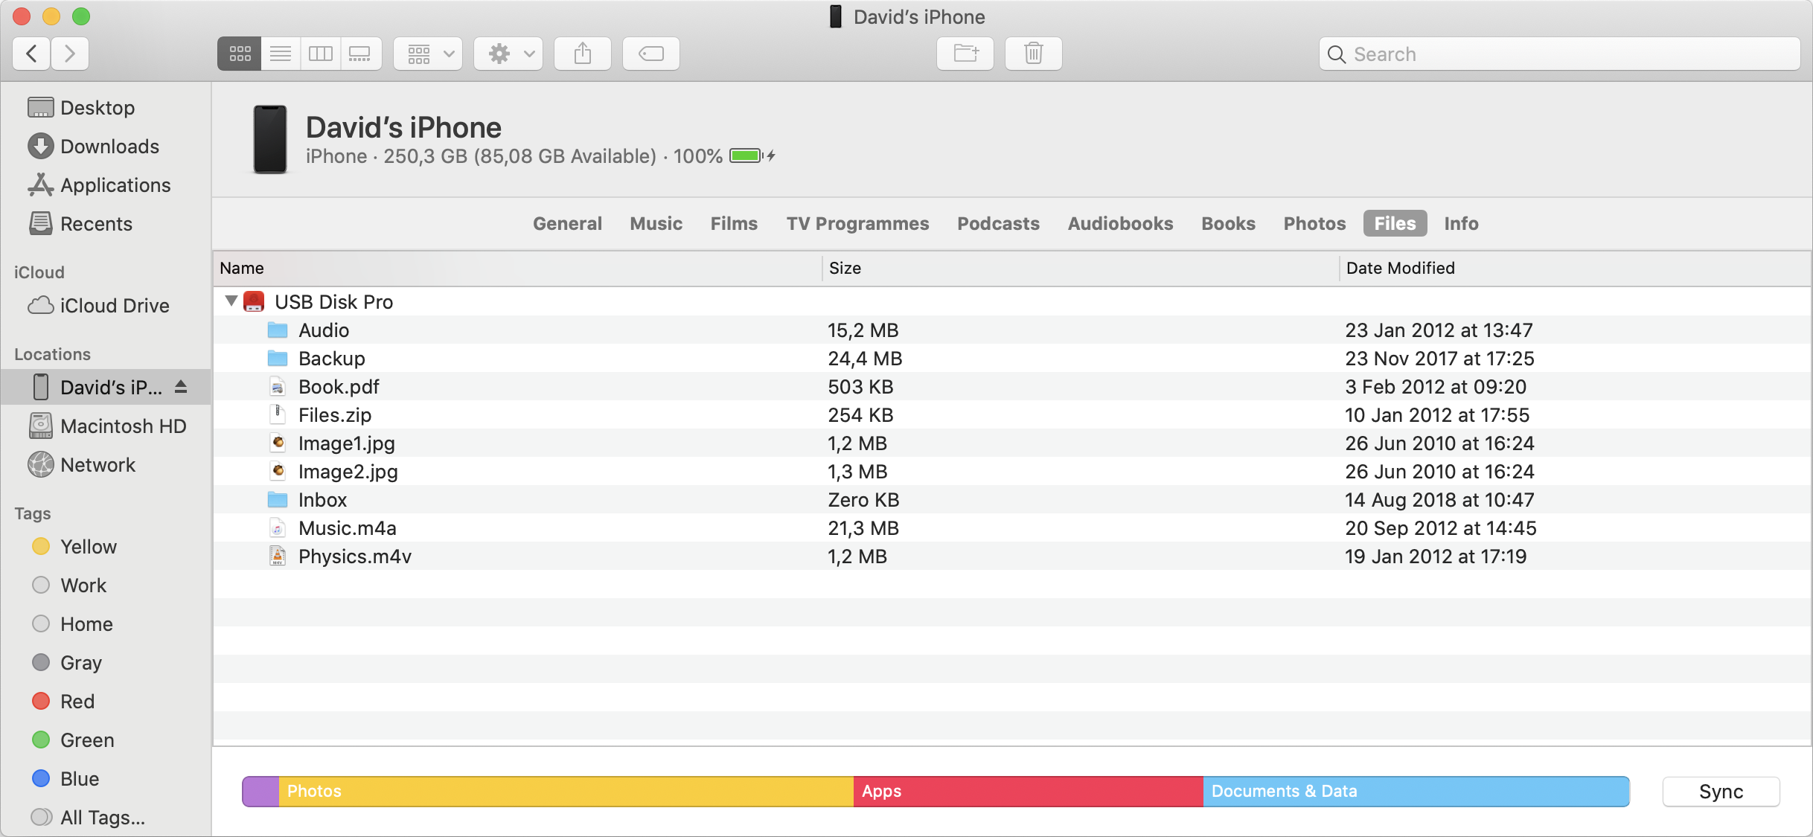Switch to the Podcasts tab

[998, 223]
